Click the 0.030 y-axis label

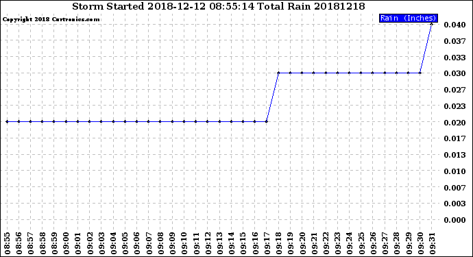pos(454,73)
